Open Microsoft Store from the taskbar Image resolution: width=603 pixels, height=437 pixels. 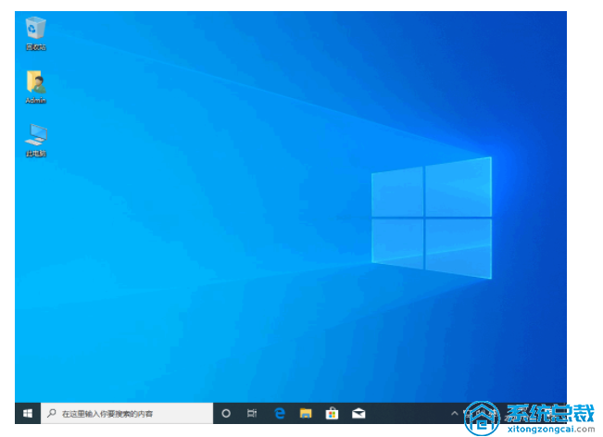[x=332, y=413]
